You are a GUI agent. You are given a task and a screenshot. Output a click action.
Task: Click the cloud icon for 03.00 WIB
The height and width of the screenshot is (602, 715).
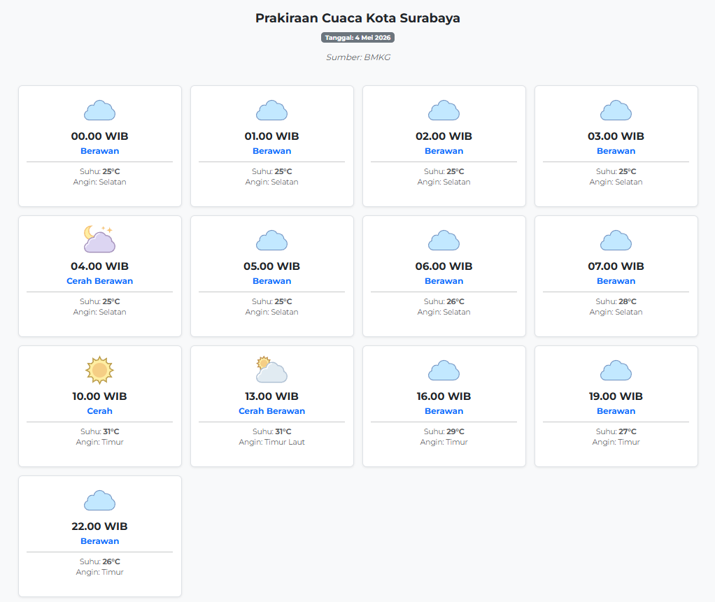tap(616, 110)
